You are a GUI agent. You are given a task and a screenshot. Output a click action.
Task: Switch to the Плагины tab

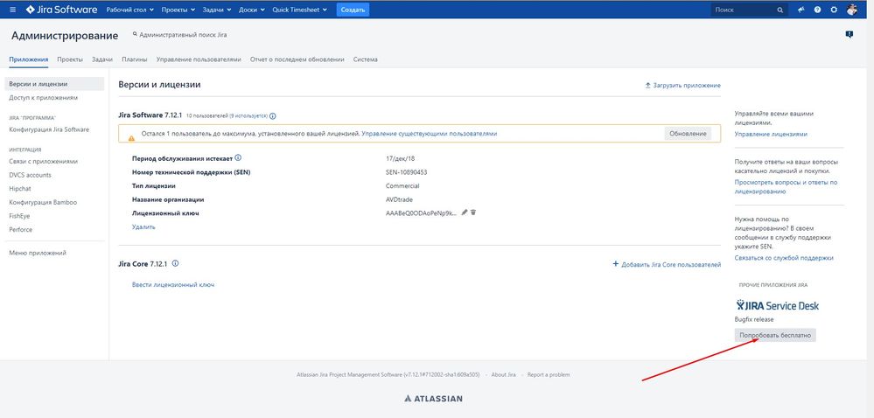[135, 59]
